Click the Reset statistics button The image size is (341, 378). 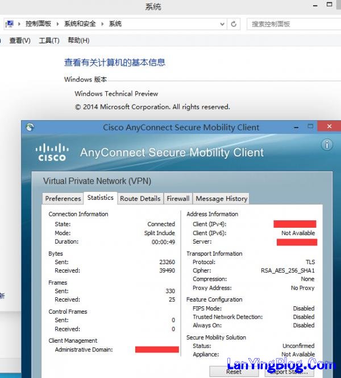(x=234, y=372)
